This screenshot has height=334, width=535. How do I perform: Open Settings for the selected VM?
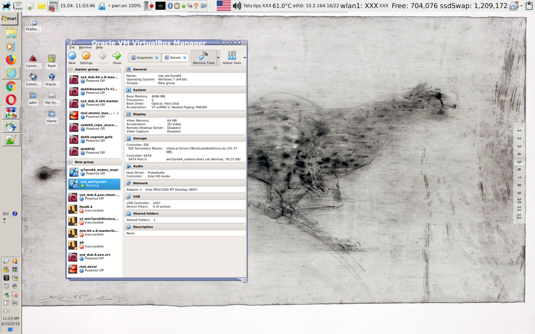tap(86, 57)
